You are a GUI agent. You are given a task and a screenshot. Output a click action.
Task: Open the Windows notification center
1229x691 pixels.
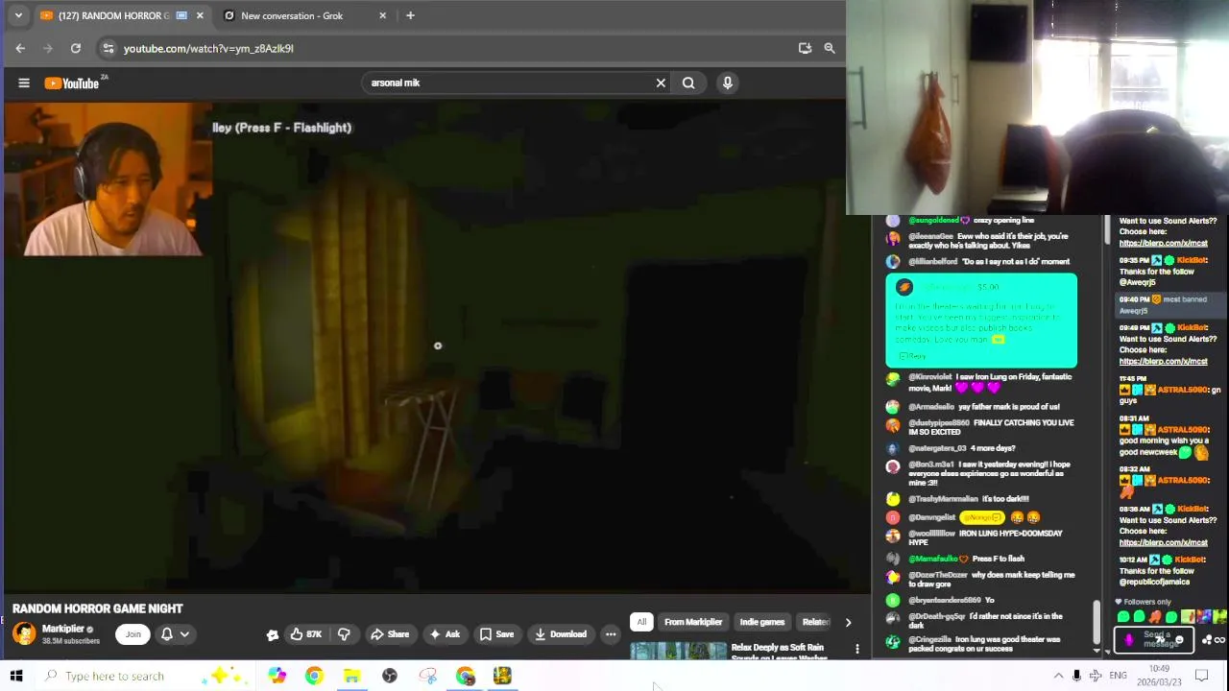[1201, 676]
